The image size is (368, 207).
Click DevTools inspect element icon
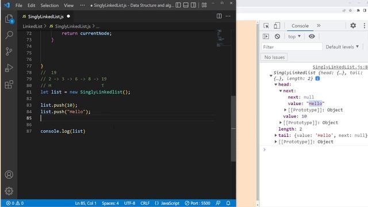(x=266, y=25)
